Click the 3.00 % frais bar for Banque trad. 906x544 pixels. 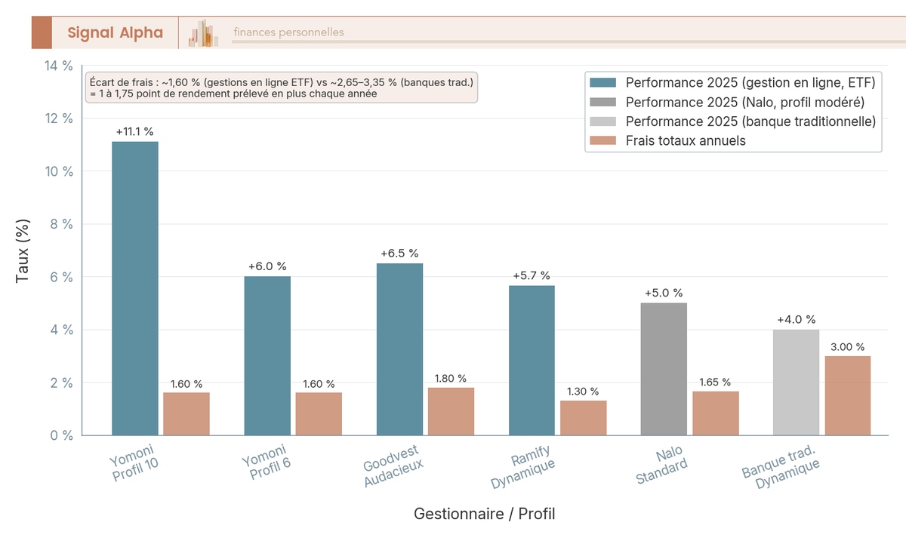pos(849,396)
